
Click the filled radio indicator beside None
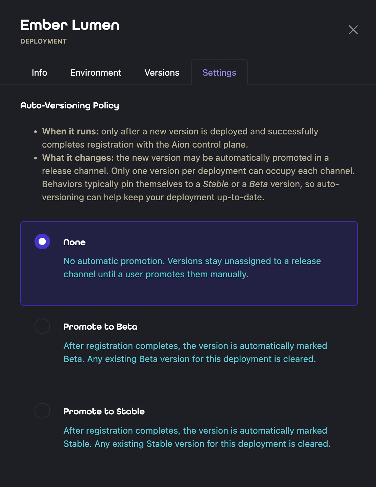tap(42, 241)
